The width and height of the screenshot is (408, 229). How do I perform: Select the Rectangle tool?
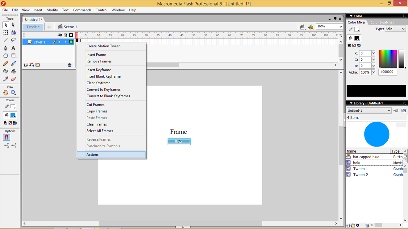pyautogui.click(x=13, y=56)
